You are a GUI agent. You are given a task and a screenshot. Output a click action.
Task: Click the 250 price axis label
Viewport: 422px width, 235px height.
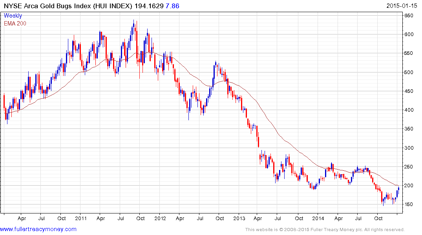[409, 166]
